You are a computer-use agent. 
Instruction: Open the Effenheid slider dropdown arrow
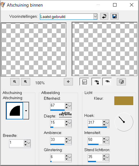tap(70, 106)
